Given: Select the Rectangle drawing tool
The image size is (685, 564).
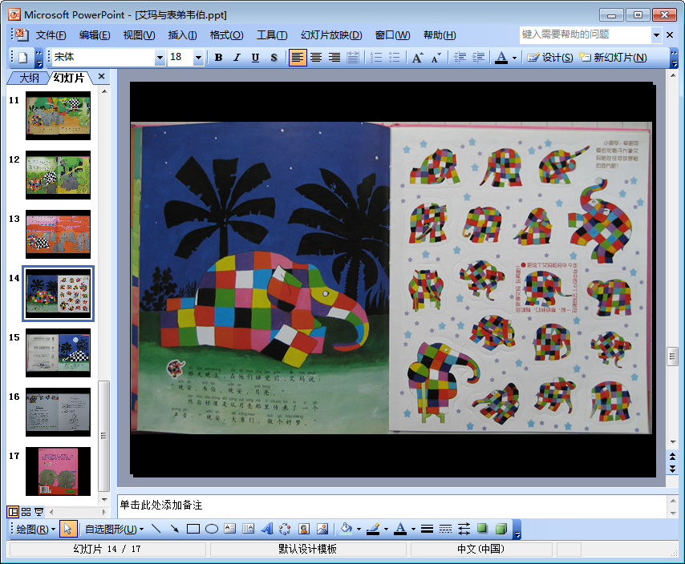Looking at the screenshot, I should point(193,529).
